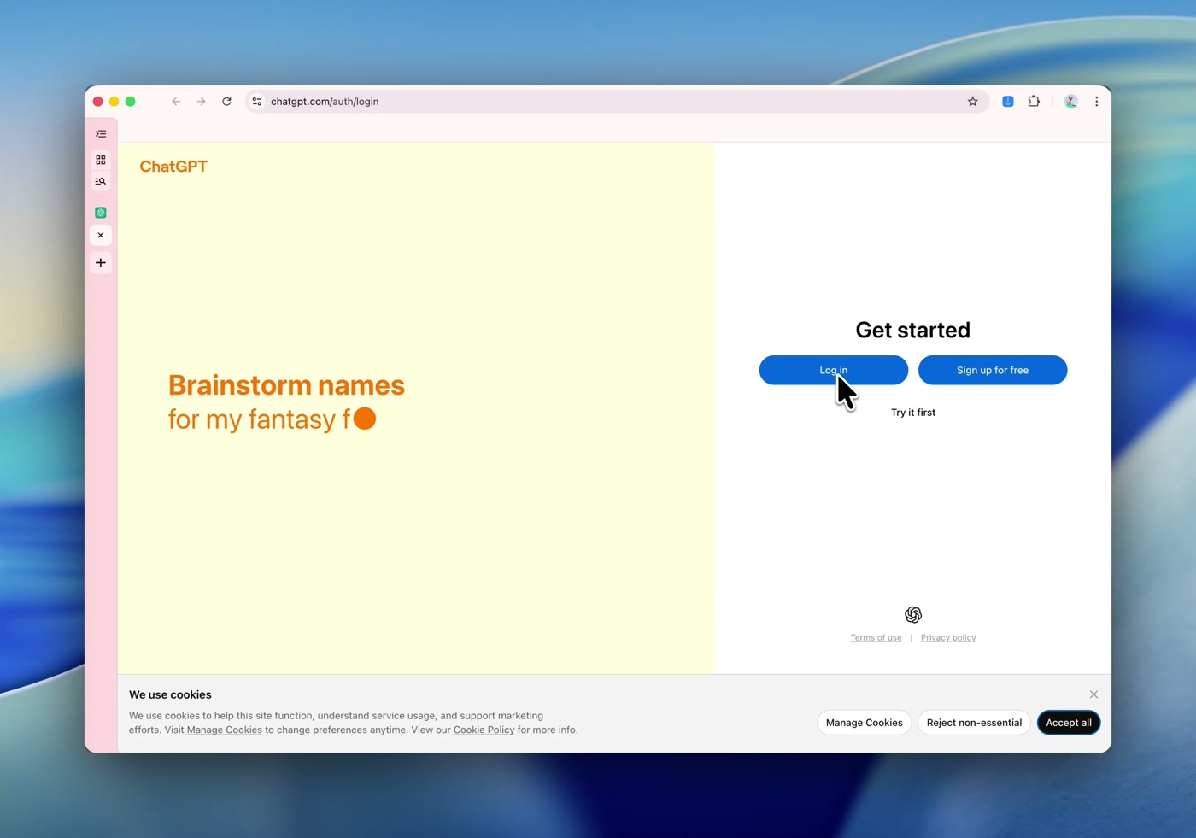View site information icon in address bar
Viewport: 1196px width, 838px height.
click(257, 102)
